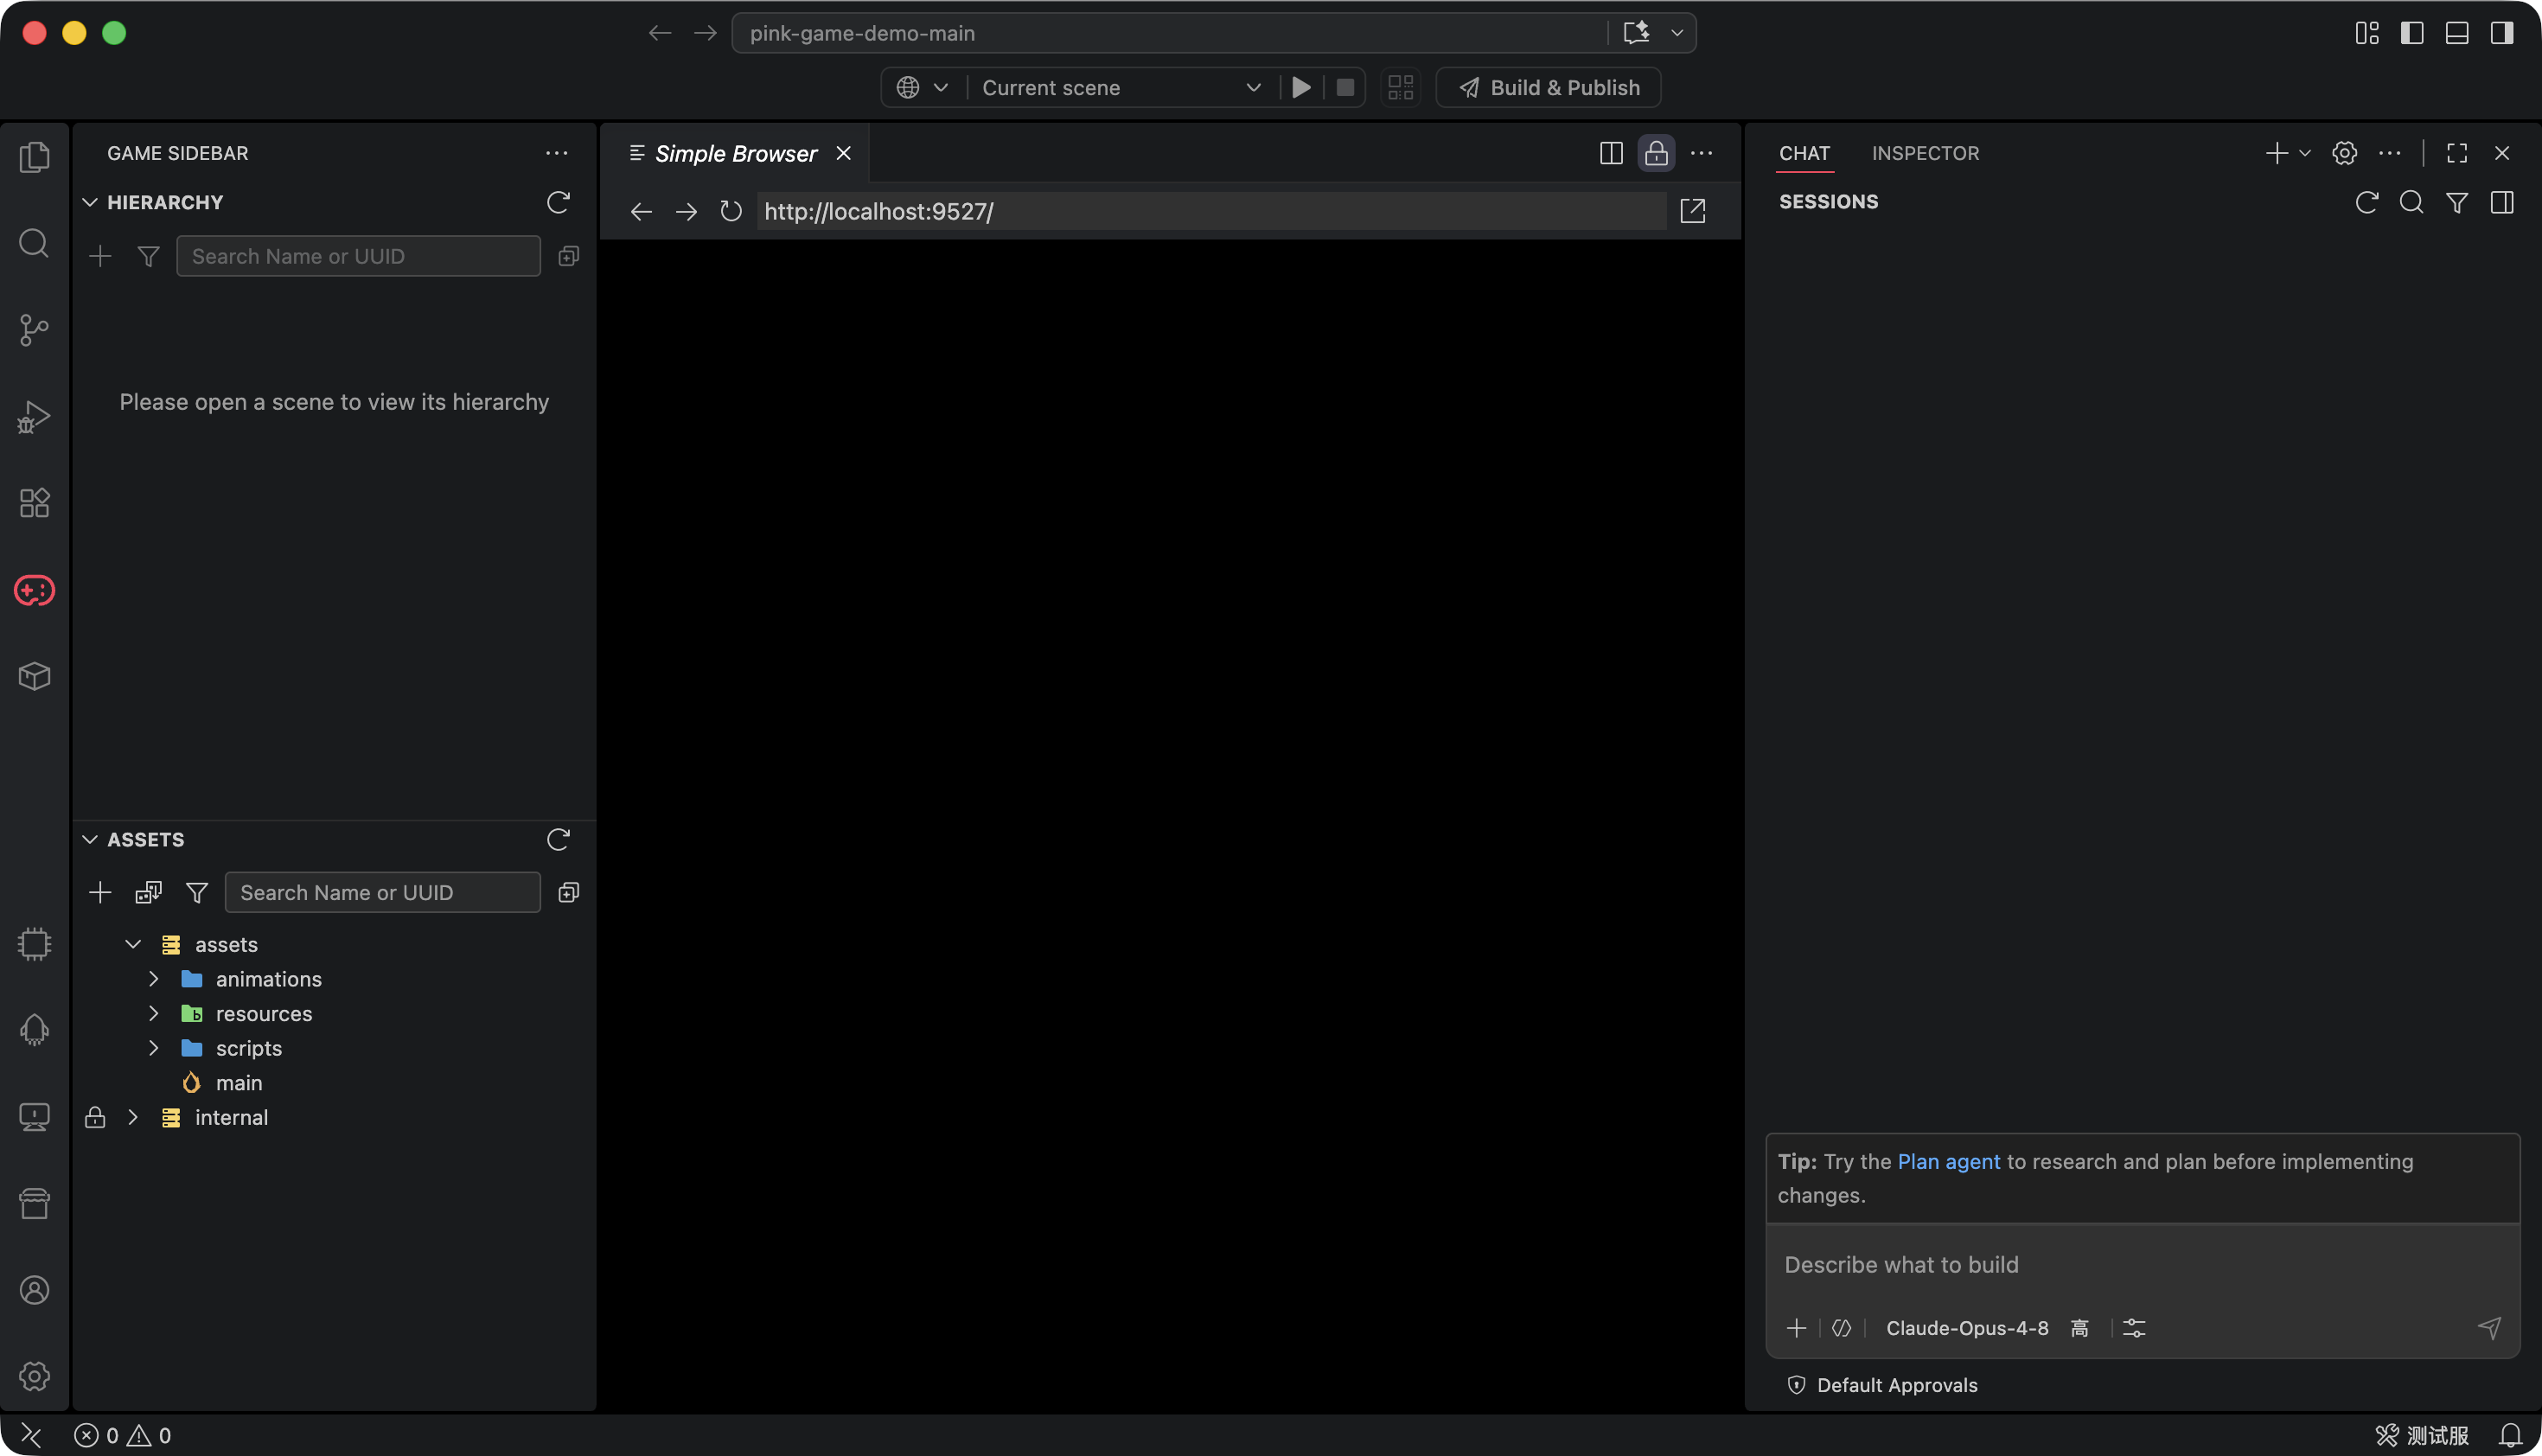Viewport: 2542px width, 1456px height.
Task: Click Default Approvals below chat input
Action: click(1882, 1385)
